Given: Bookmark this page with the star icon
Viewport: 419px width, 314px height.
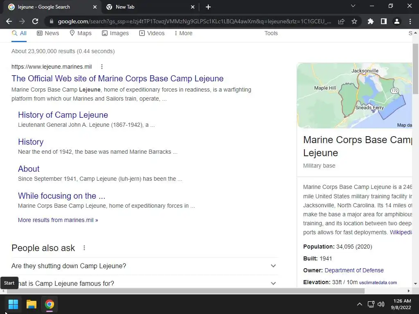Looking at the screenshot, I should (354, 21).
